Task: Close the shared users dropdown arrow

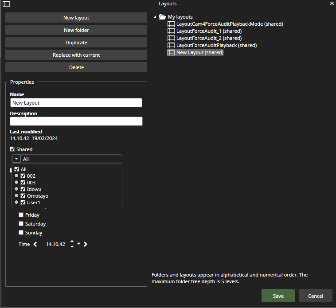Action: click(x=16, y=159)
